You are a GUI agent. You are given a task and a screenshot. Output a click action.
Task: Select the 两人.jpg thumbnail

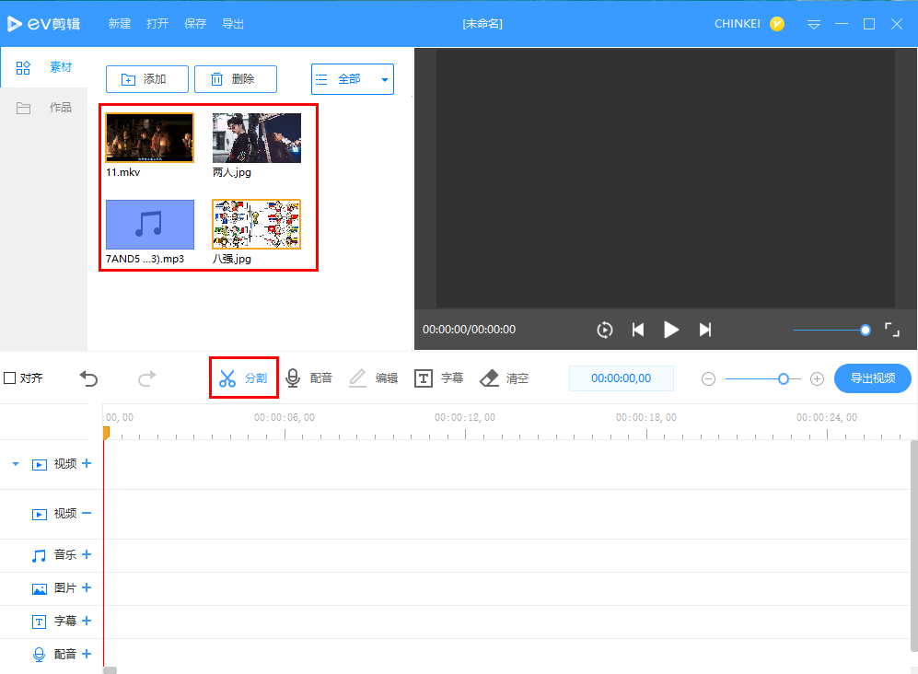[x=257, y=138]
